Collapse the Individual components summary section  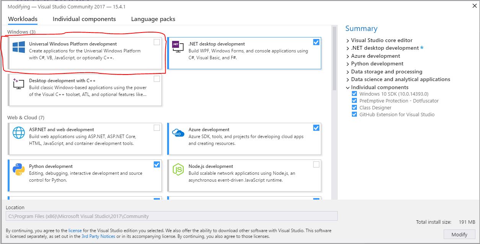(348, 87)
